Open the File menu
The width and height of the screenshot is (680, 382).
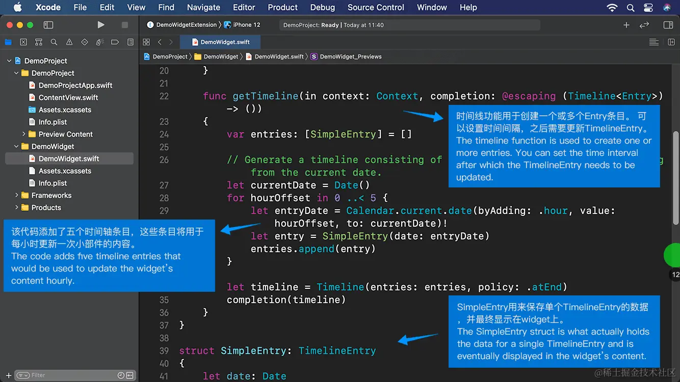pyautogui.click(x=80, y=7)
